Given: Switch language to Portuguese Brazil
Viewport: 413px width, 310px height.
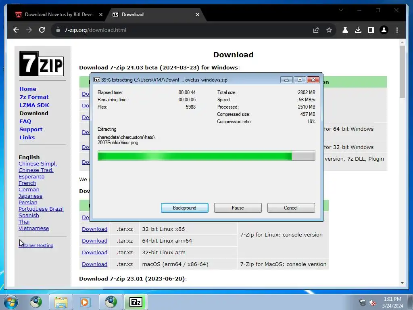Looking at the screenshot, I should pyautogui.click(x=41, y=209).
